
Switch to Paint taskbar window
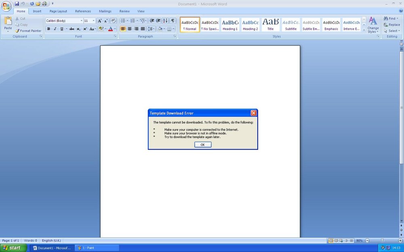pyautogui.click(x=97, y=248)
